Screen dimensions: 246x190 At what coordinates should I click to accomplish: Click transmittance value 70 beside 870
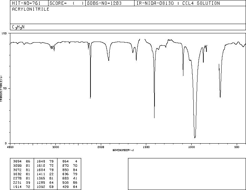coord(75,166)
